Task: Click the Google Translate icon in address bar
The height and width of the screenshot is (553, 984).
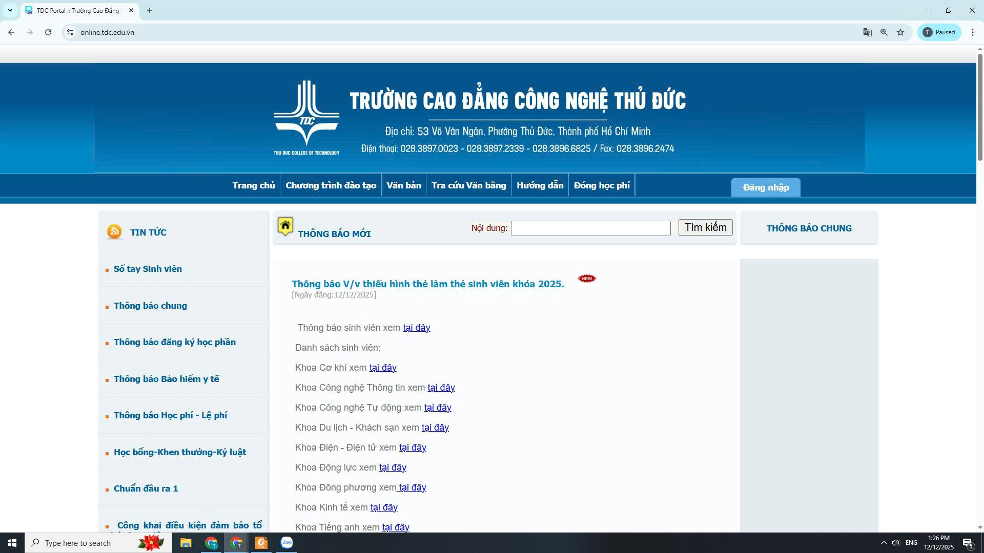Action: click(x=867, y=32)
